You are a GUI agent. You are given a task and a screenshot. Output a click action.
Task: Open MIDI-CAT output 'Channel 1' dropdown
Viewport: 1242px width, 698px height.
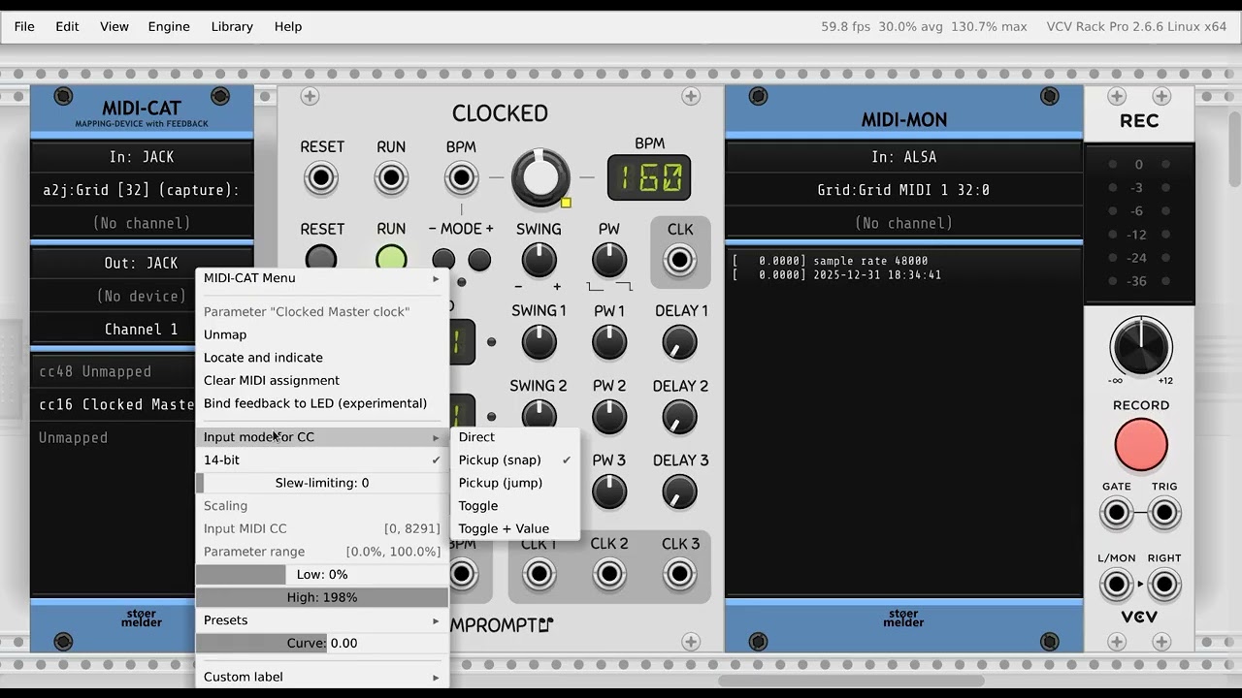(x=143, y=329)
